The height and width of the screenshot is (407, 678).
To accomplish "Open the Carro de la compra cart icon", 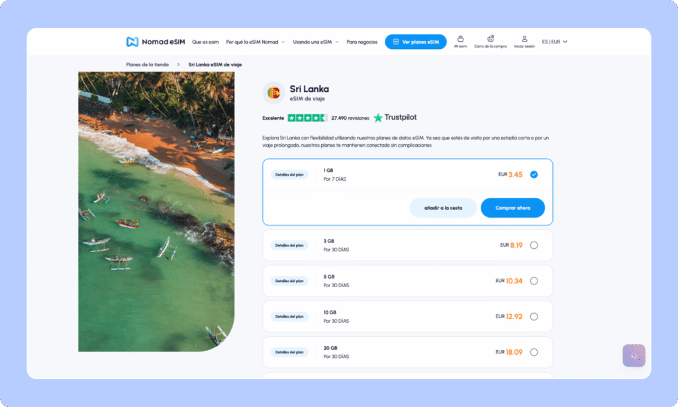I will [x=490, y=39].
